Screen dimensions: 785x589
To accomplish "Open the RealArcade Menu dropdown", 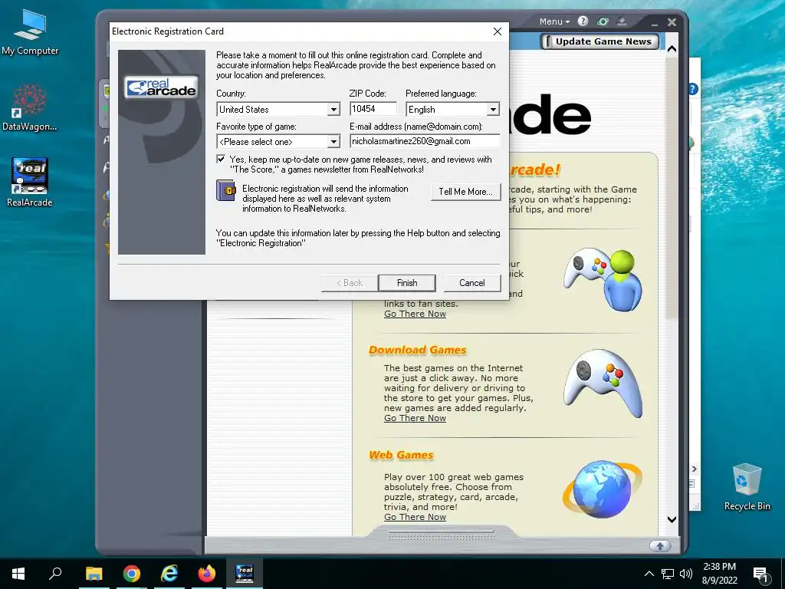I will [x=554, y=21].
